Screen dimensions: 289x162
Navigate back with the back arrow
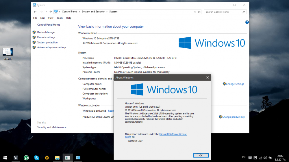tap(35, 12)
